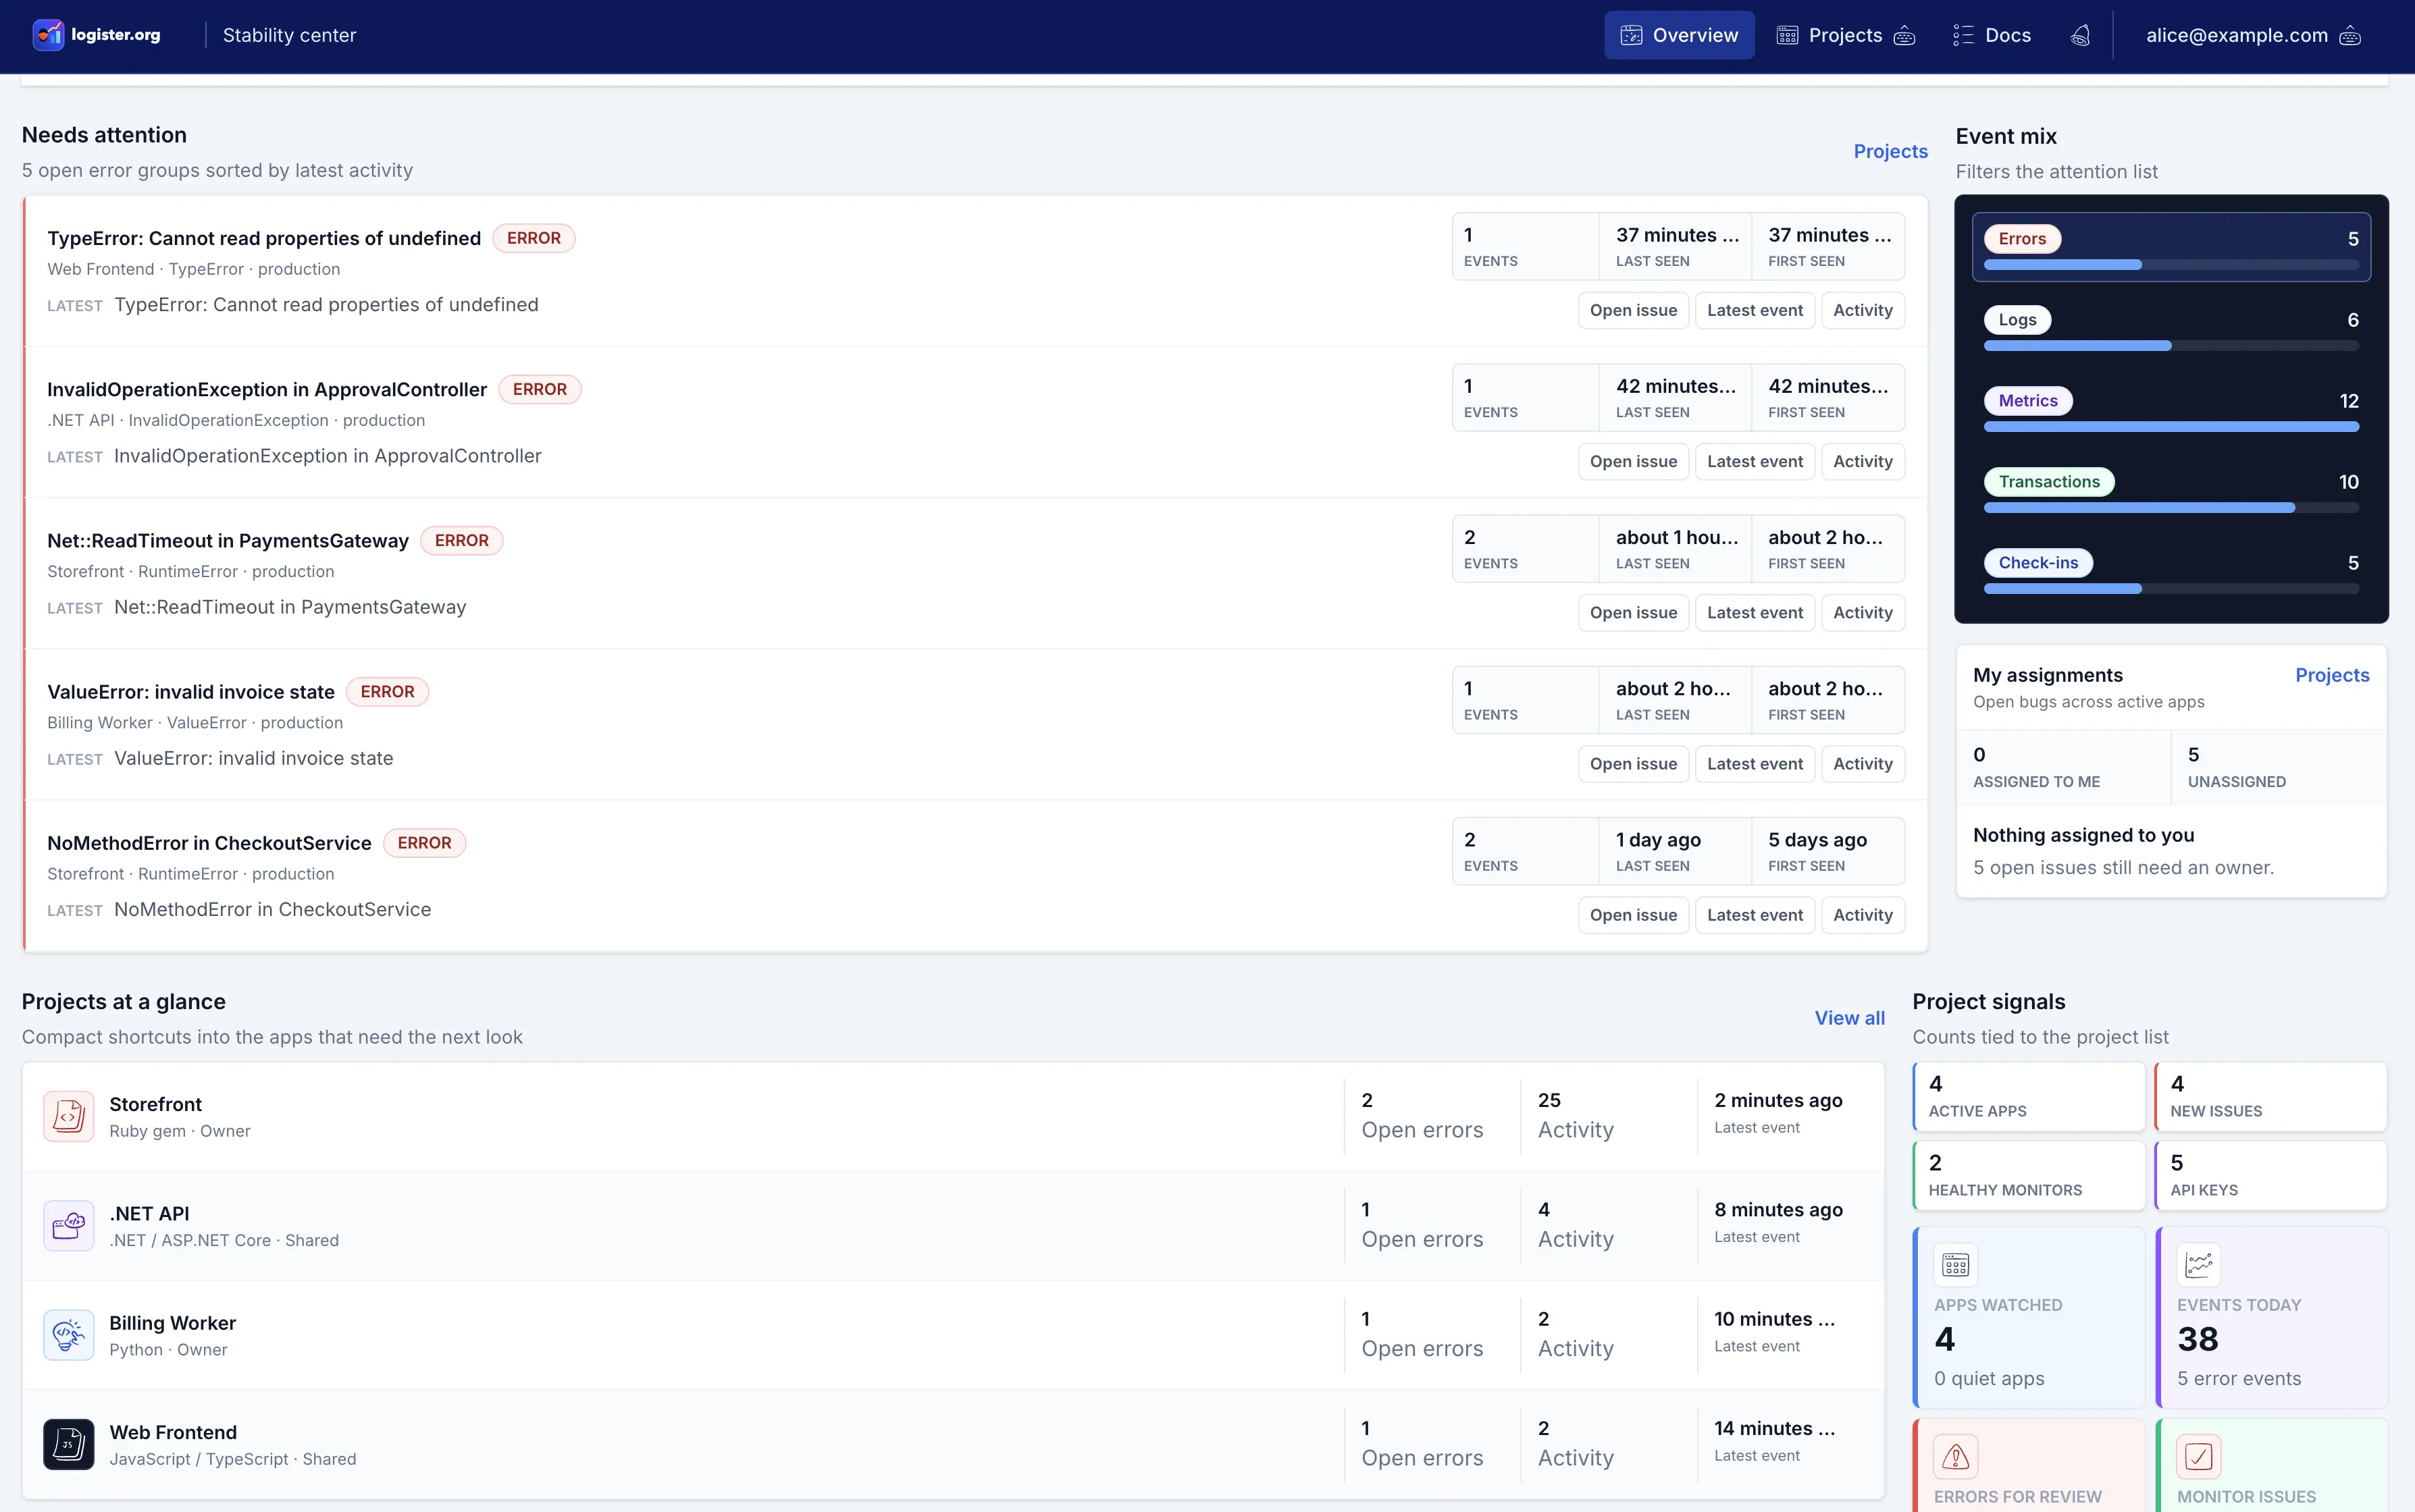This screenshot has height=1512, width=2415.
Task: Open the Docs navigation item
Action: point(1992,35)
